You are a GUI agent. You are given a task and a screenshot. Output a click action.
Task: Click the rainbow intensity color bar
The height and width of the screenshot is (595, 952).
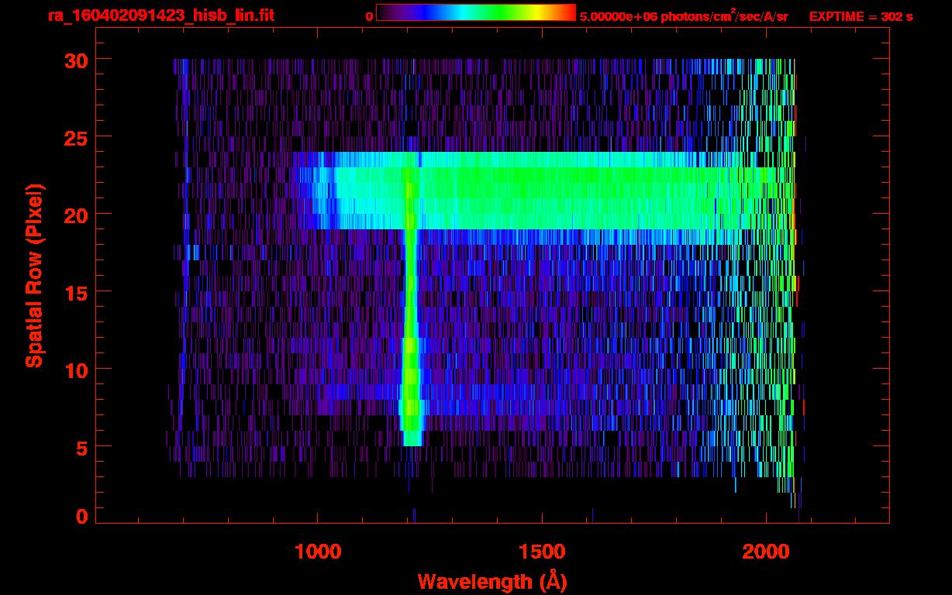(x=476, y=13)
